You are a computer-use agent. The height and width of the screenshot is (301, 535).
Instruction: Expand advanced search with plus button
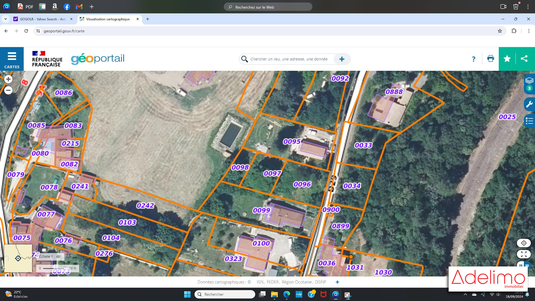(342, 59)
